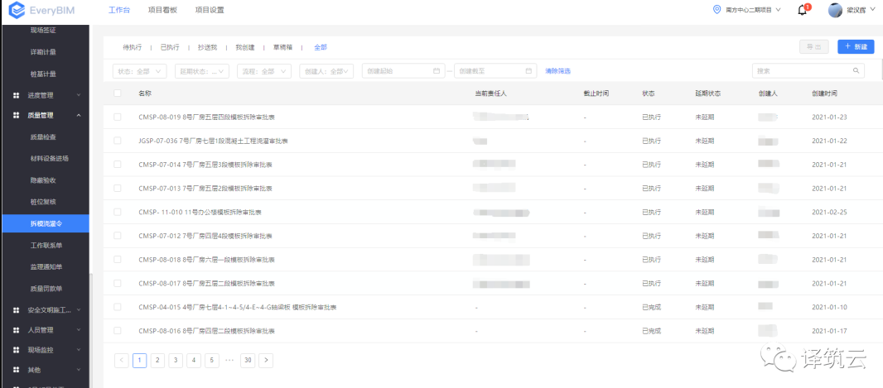Click grid icon beside 质量管理
The height and width of the screenshot is (388, 883).
(x=17, y=116)
